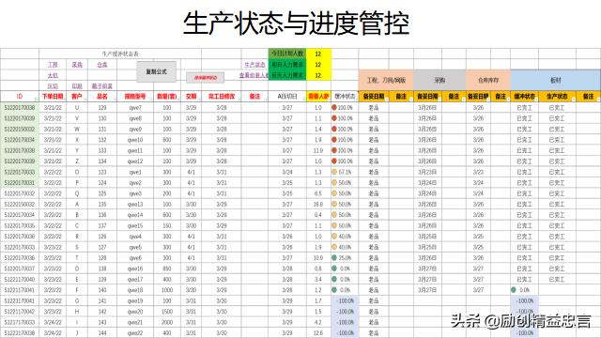601x338 pixels.
Task: Follow the purple 大机 link
Action: tap(53, 75)
